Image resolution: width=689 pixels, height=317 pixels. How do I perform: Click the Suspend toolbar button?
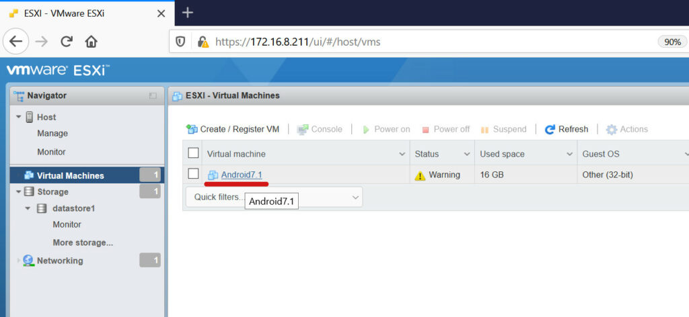[503, 129]
